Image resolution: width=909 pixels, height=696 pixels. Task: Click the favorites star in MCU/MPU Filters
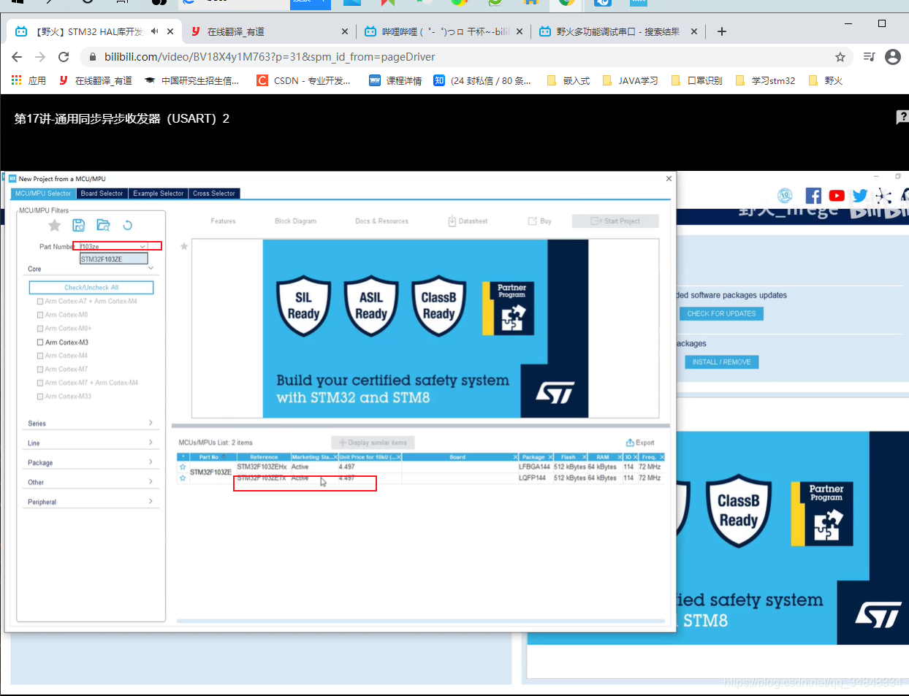pos(54,226)
